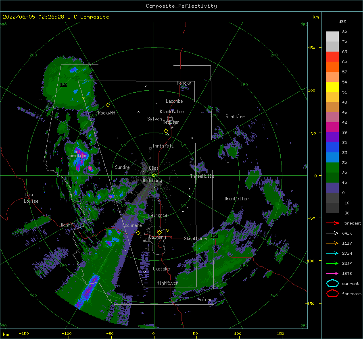Click the white asterisk east of Innisfail

(192, 138)
